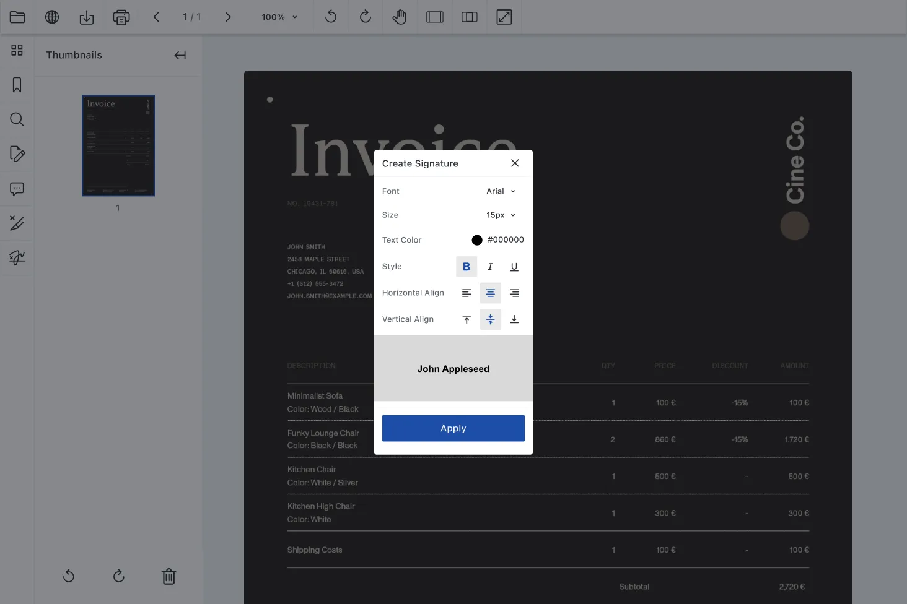Viewport: 907px width, 604px height.
Task: Open the document editing tool
Action: coord(17,154)
